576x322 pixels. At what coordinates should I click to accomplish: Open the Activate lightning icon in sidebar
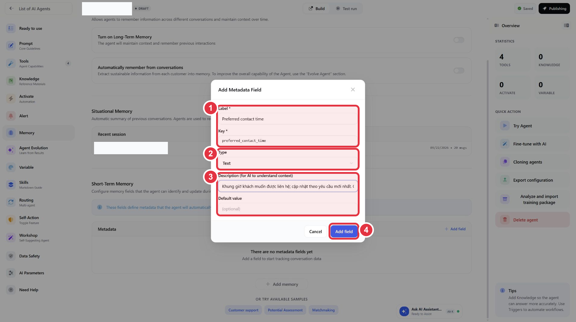pyautogui.click(x=11, y=99)
